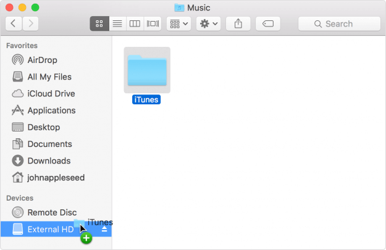Switch to list view

tap(117, 23)
